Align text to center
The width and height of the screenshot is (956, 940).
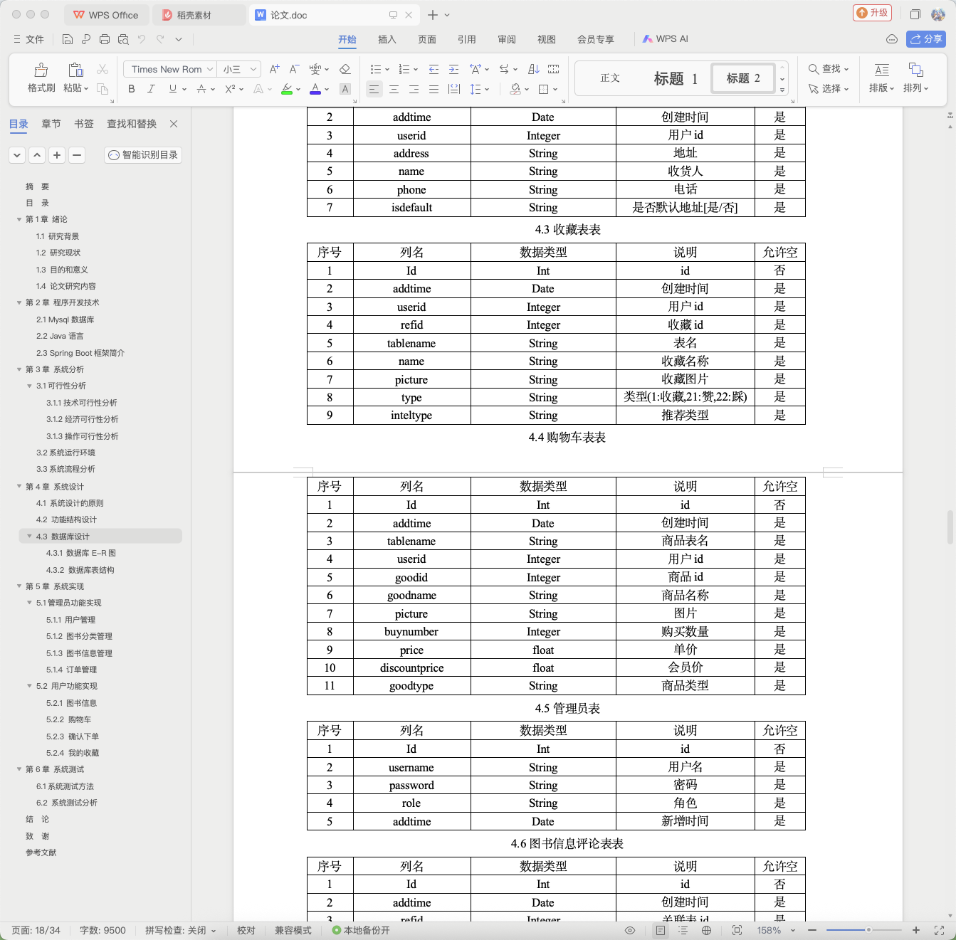394,89
